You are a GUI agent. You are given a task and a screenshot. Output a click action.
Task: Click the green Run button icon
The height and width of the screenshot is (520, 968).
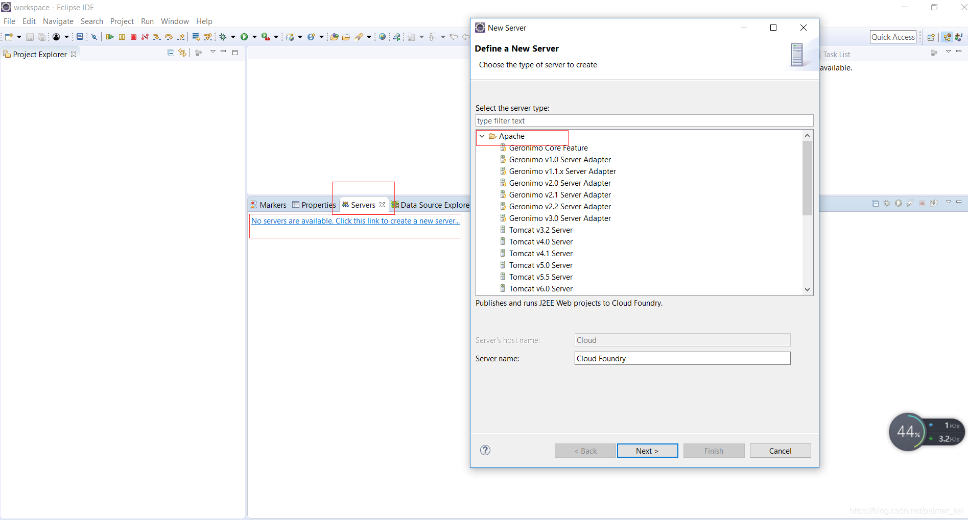(244, 37)
